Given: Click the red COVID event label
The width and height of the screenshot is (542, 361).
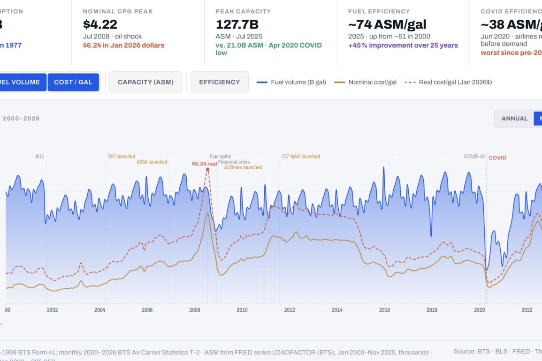Looking at the screenshot, I should (x=497, y=158).
